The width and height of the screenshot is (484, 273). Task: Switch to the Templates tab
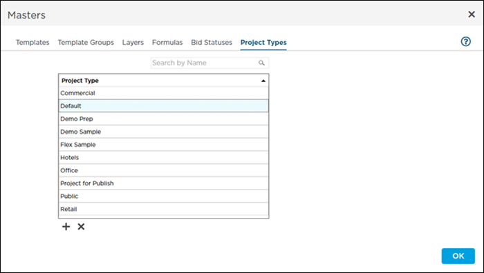pos(32,43)
